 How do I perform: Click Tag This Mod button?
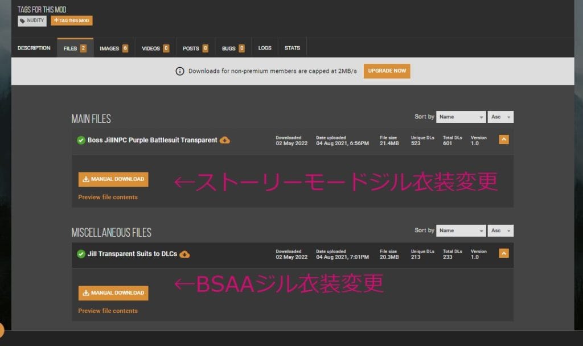click(x=72, y=20)
